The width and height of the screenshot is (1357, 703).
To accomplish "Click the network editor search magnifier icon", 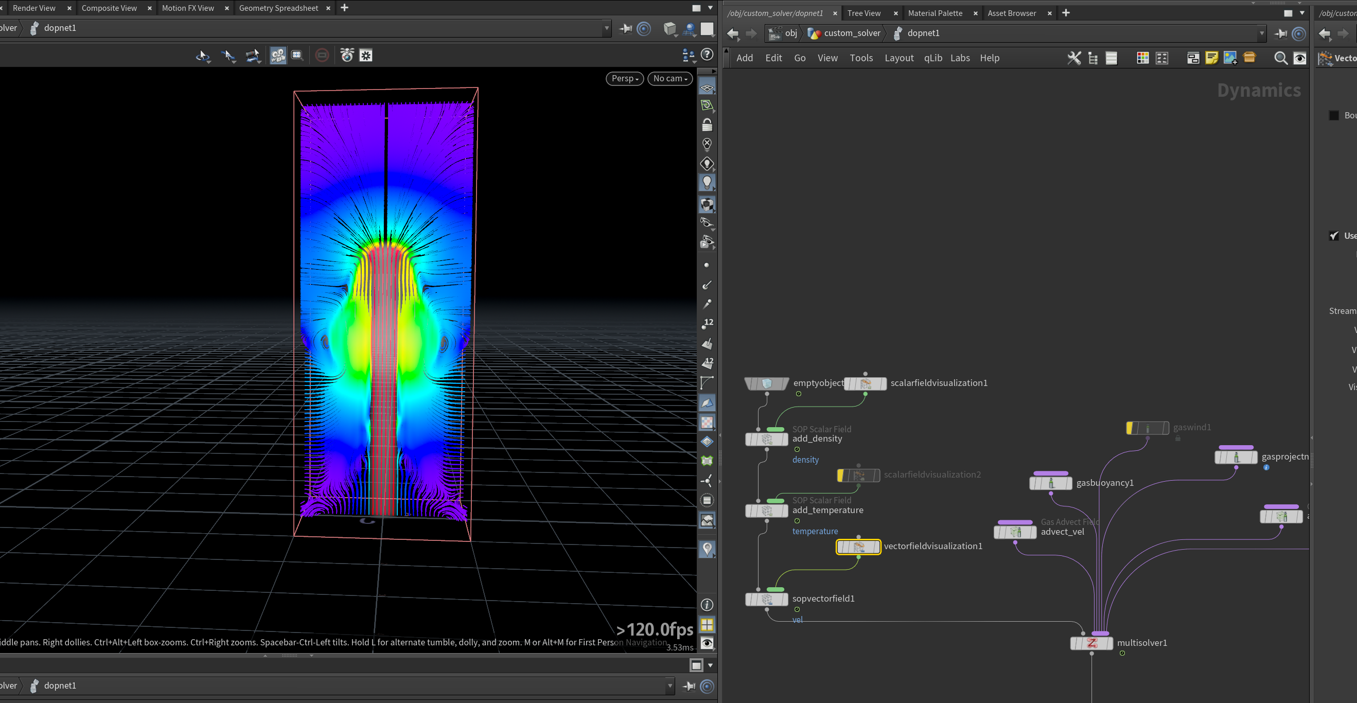I will (1281, 58).
